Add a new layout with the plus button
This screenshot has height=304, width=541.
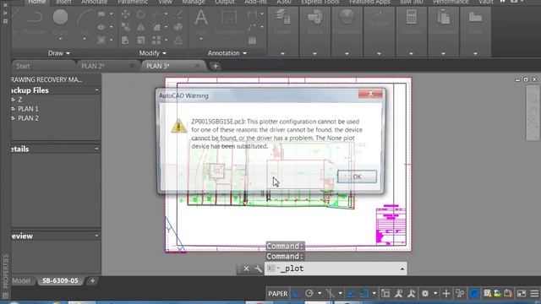click(x=92, y=280)
